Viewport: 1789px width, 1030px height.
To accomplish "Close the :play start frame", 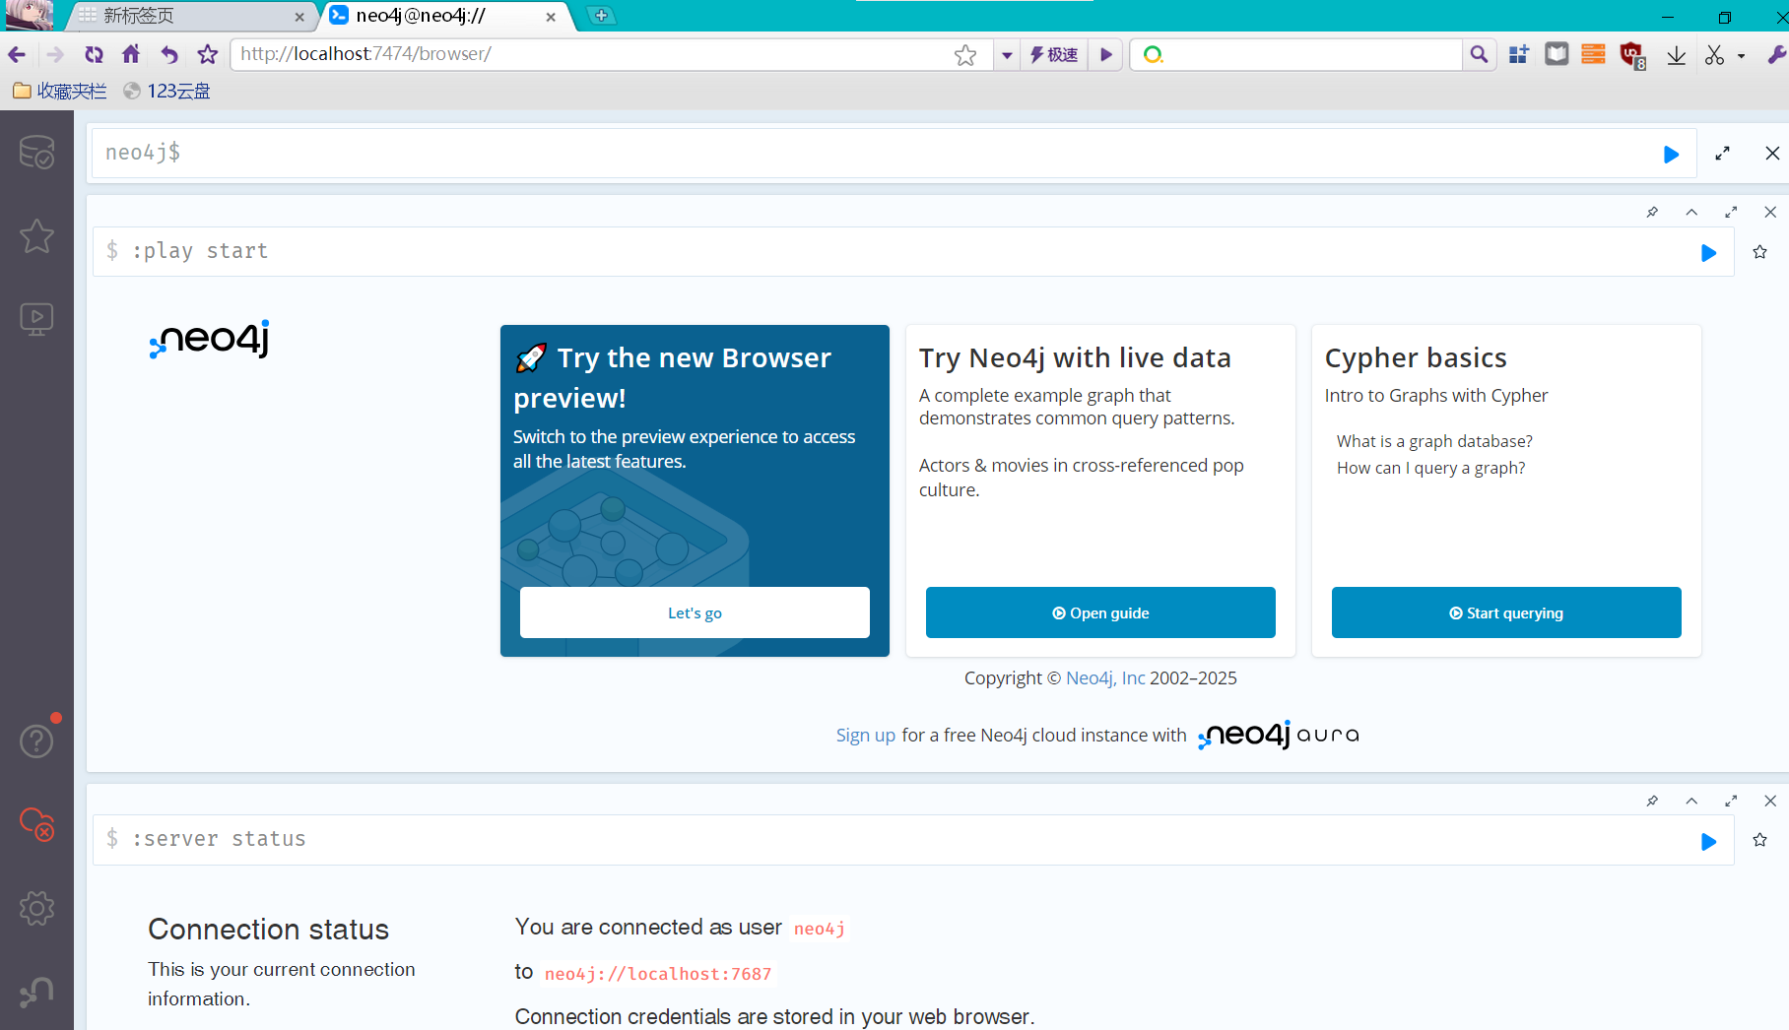I will (1770, 212).
